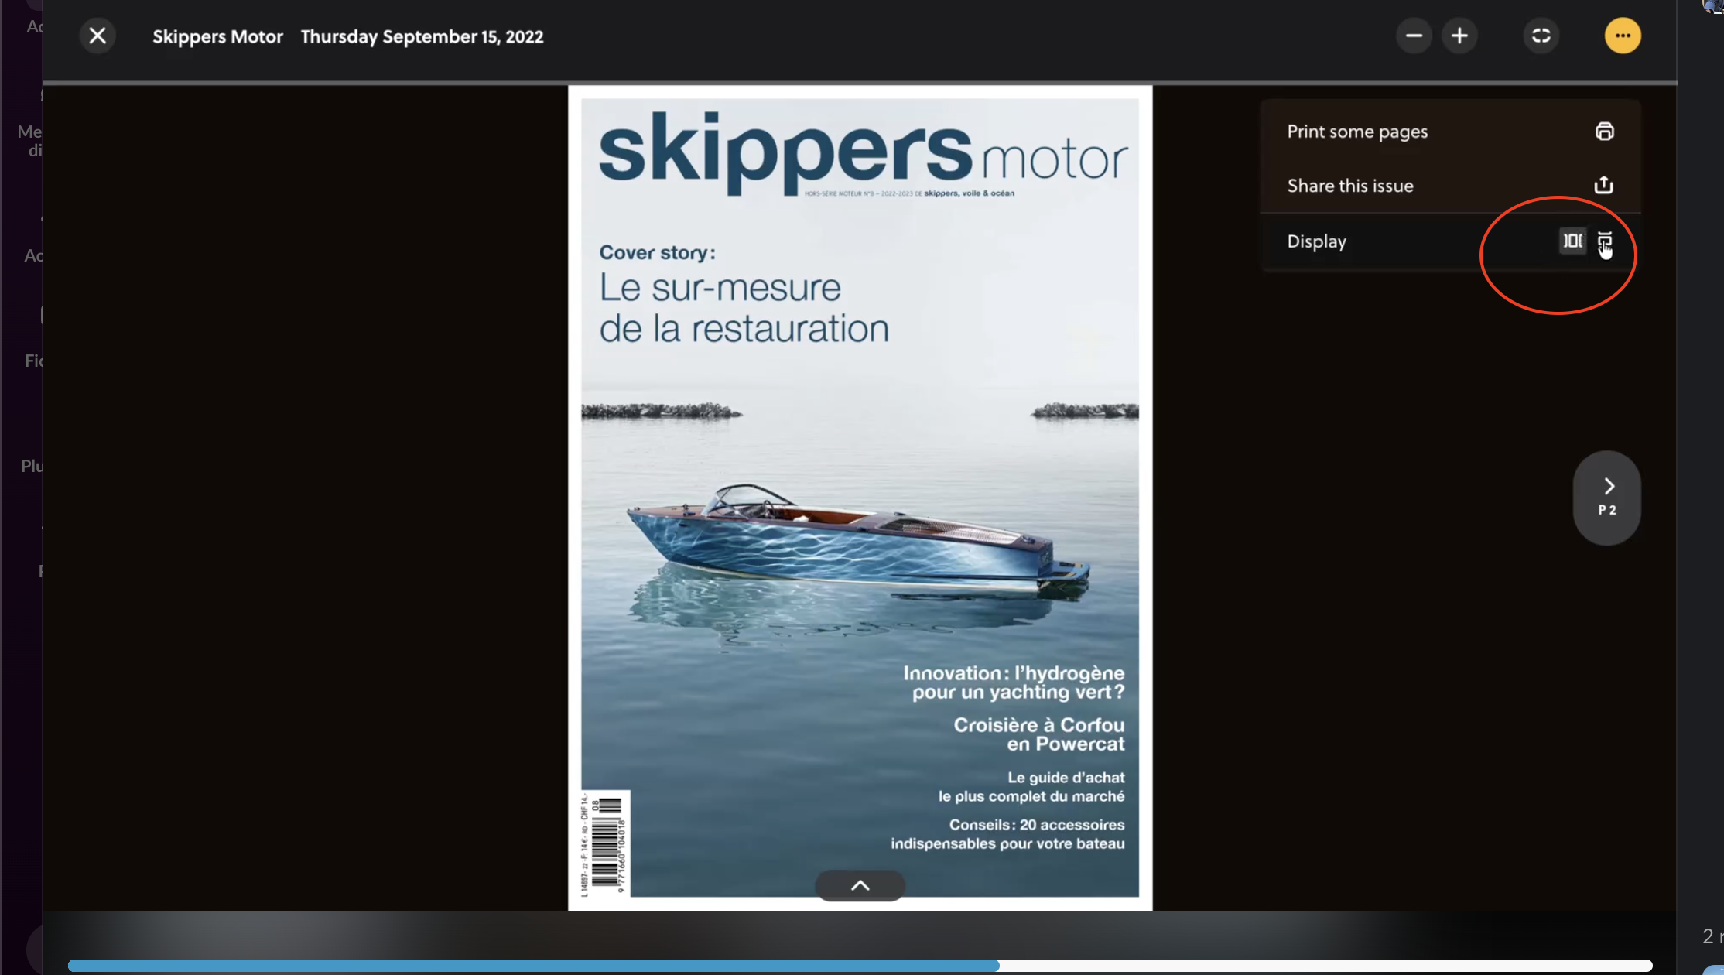This screenshot has width=1724, height=975.
Task: Choose Share this issue
Action: click(1450, 186)
